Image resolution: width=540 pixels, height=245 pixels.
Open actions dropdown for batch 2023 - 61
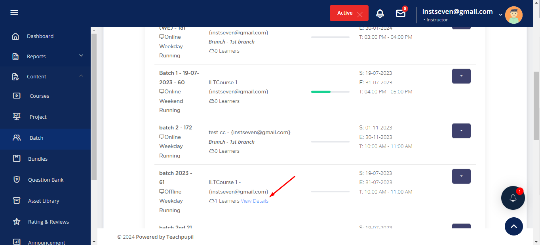tap(461, 176)
